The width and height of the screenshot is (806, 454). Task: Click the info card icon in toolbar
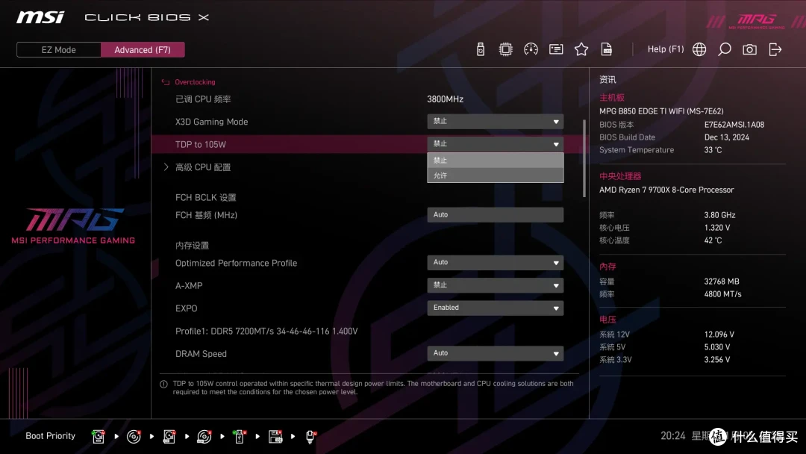tap(556, 49)
